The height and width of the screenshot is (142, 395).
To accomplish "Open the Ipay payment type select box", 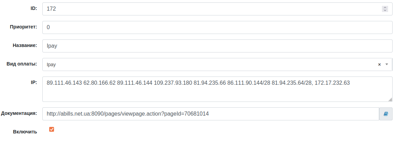I will tap(206, 64).
